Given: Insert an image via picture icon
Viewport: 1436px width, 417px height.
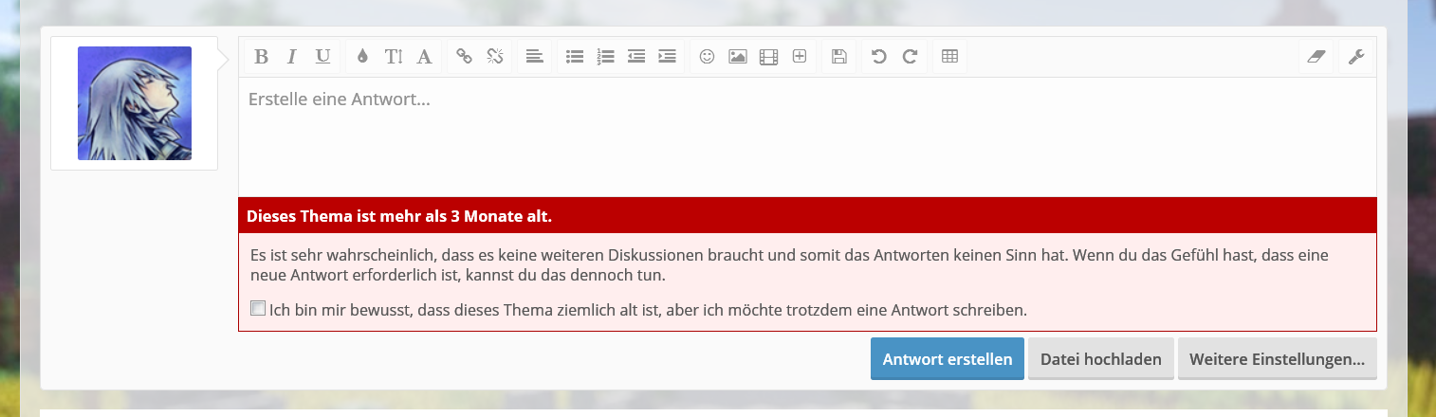Looking at the screenshot, I should click(x=738, y=57).
